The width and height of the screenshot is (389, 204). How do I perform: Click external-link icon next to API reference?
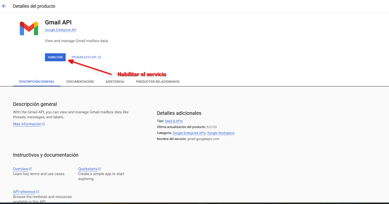click(x=38, y=192)
